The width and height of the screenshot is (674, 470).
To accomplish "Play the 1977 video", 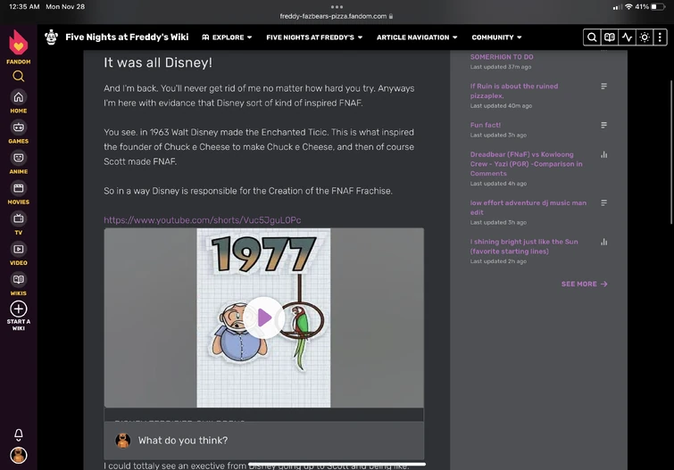I will pyautogui.click(x=263, y=317).
